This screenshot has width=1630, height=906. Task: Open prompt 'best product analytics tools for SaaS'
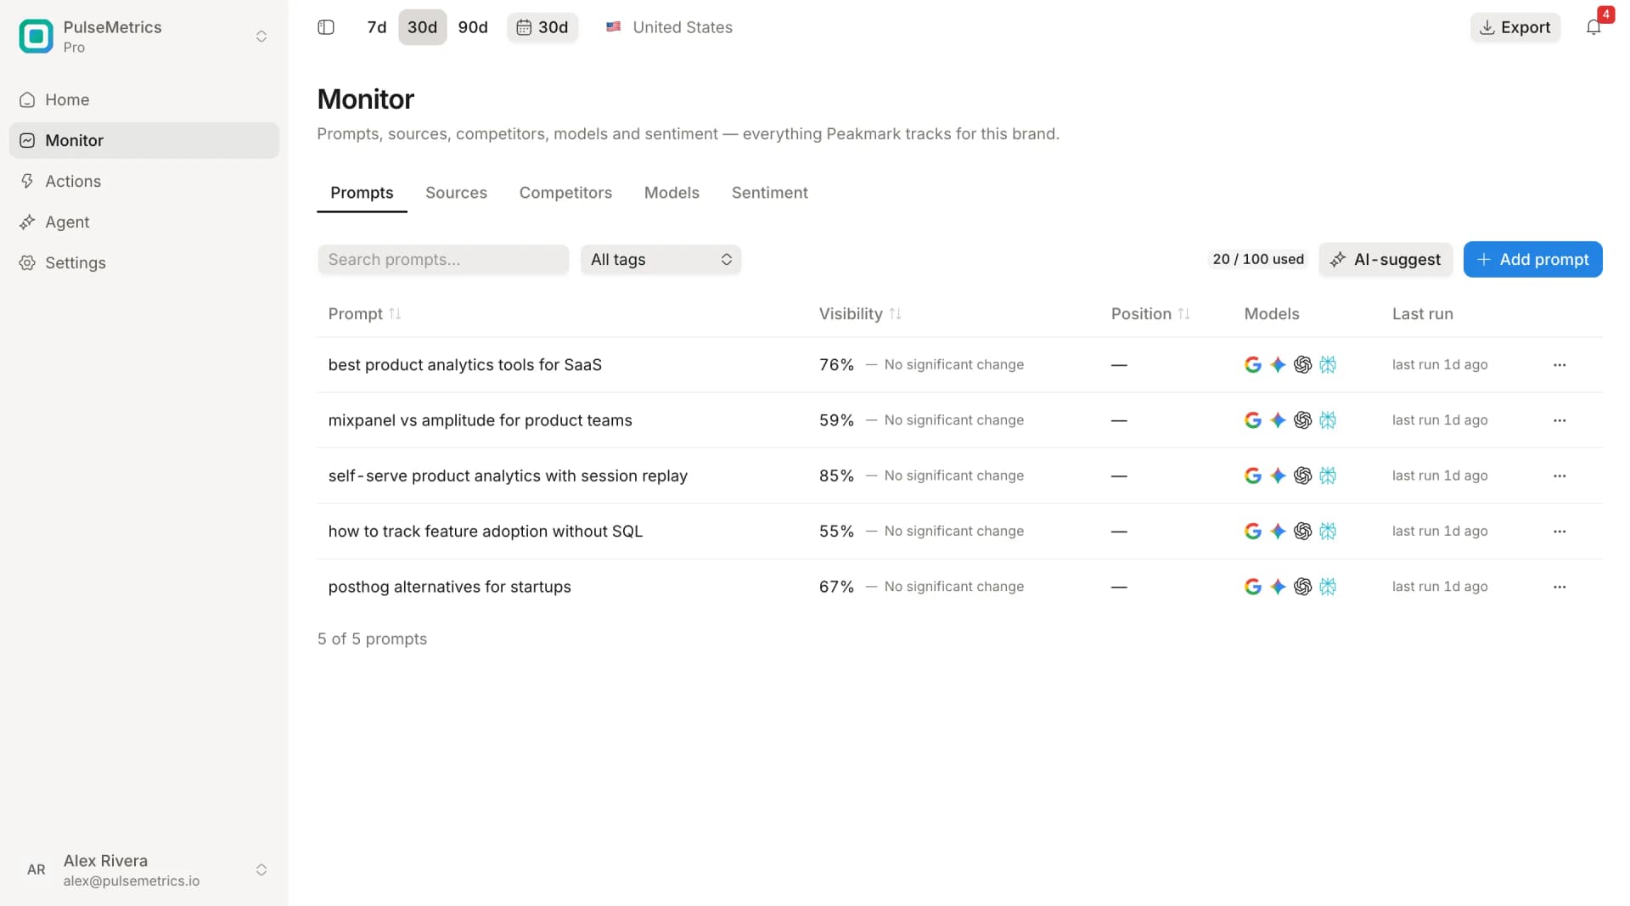pos(464,365)
